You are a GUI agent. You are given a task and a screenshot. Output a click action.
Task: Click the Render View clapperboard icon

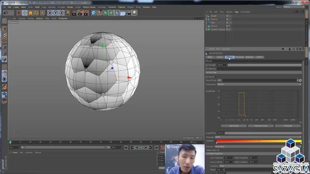click(x=74, y=13)
